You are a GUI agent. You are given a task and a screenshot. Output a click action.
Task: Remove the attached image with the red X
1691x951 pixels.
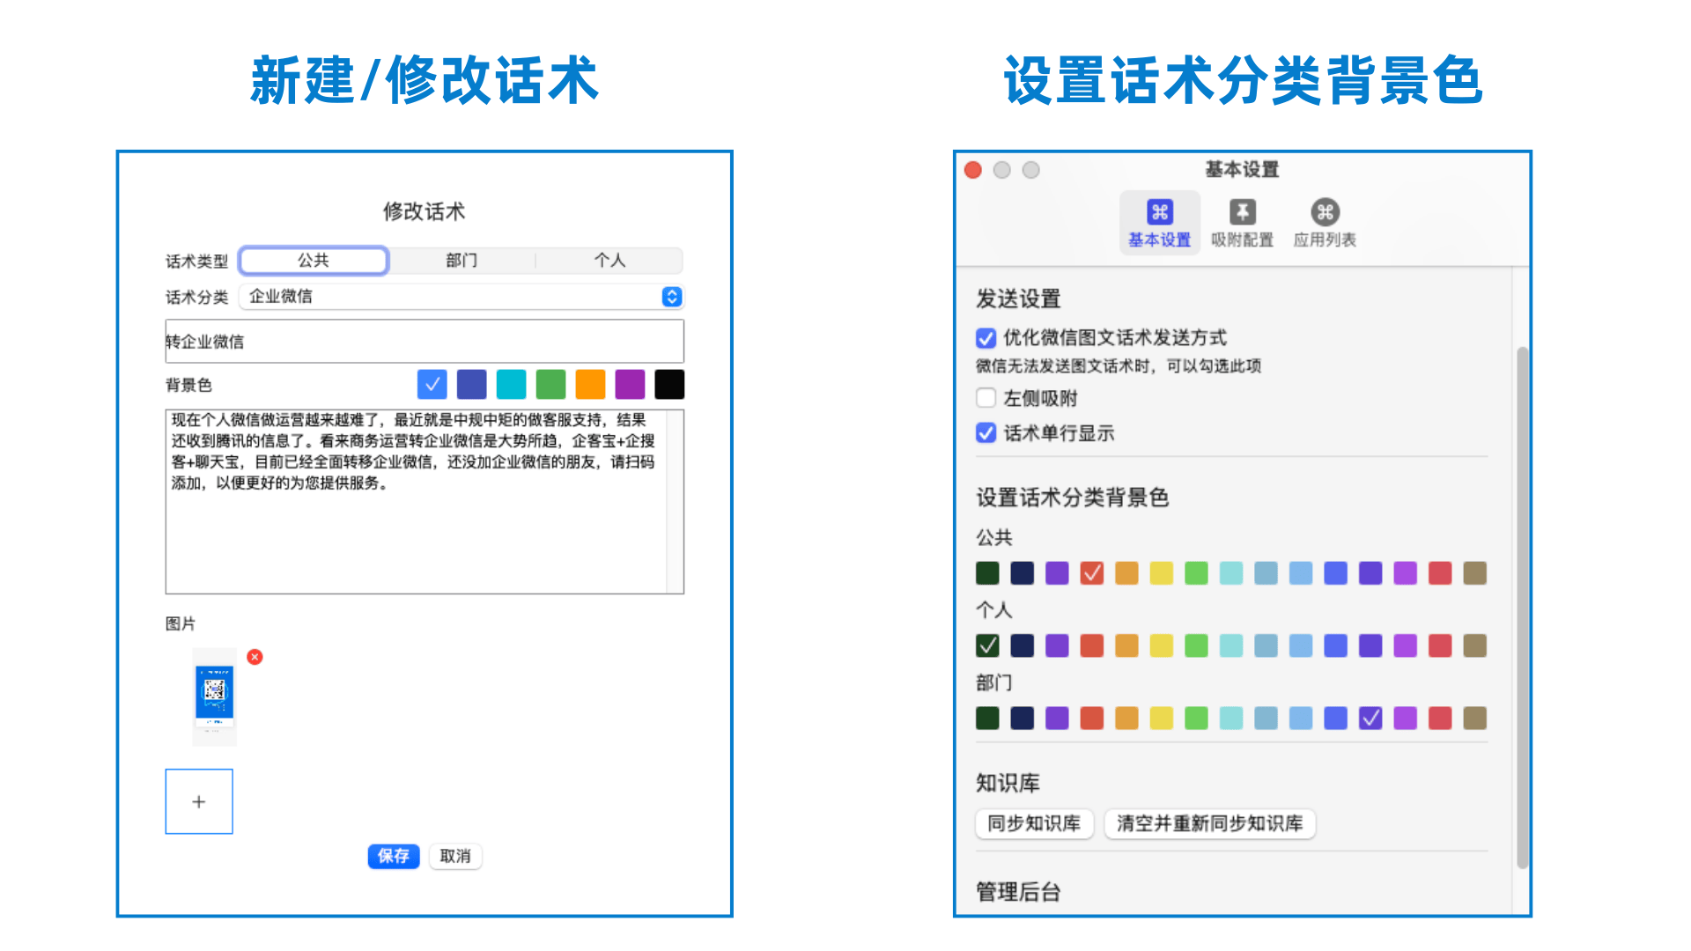(x=255, y=657)
